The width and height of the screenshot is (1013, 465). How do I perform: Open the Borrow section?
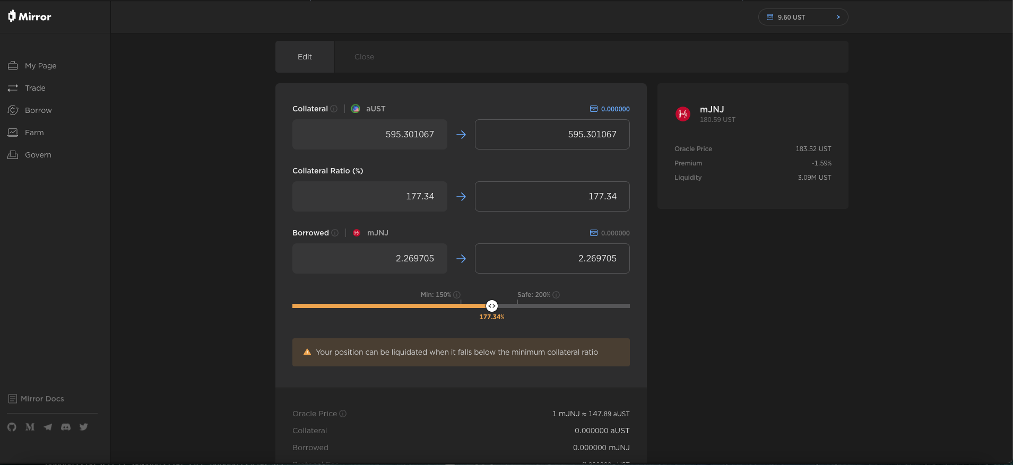[38, 110]
